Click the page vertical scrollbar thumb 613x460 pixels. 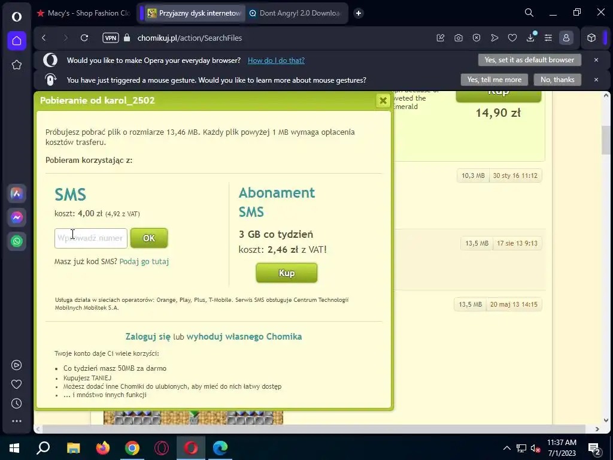click(606, 140)
